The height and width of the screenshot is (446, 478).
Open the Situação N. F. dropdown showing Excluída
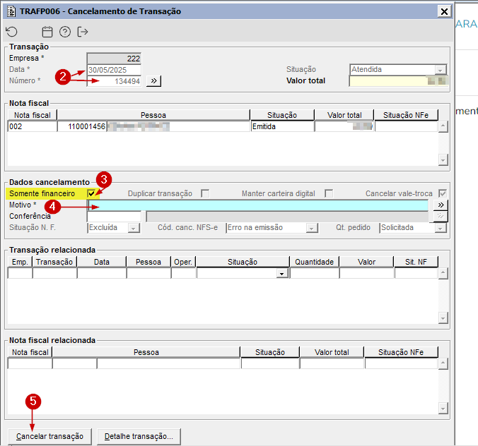point(134,228)
